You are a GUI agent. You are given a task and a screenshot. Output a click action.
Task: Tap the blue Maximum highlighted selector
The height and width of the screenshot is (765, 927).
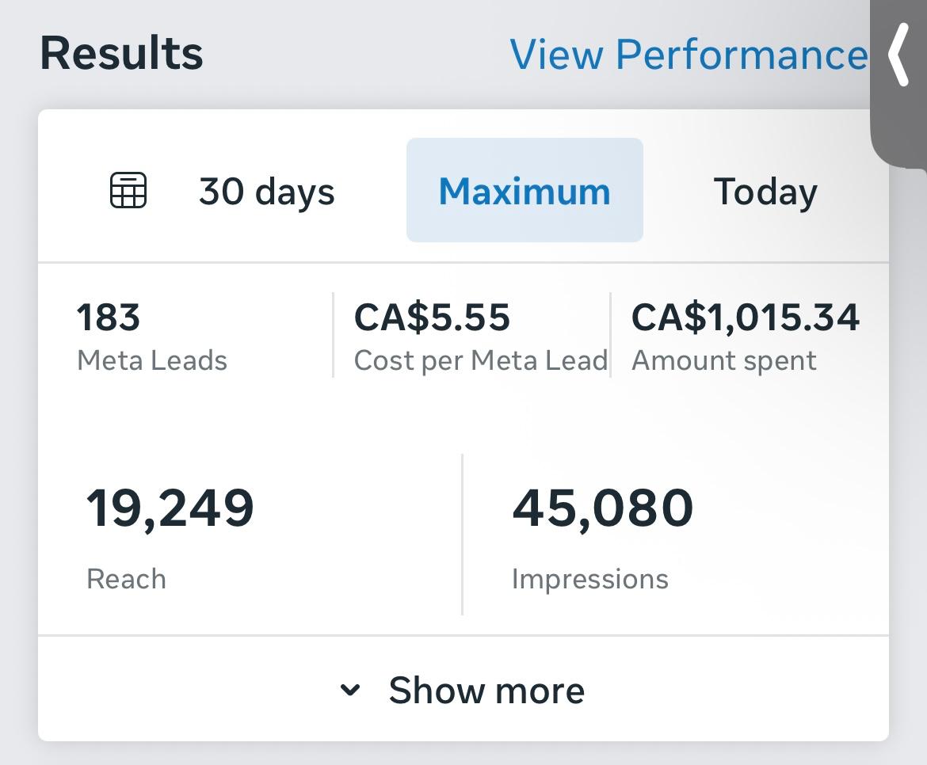[525, 190]
